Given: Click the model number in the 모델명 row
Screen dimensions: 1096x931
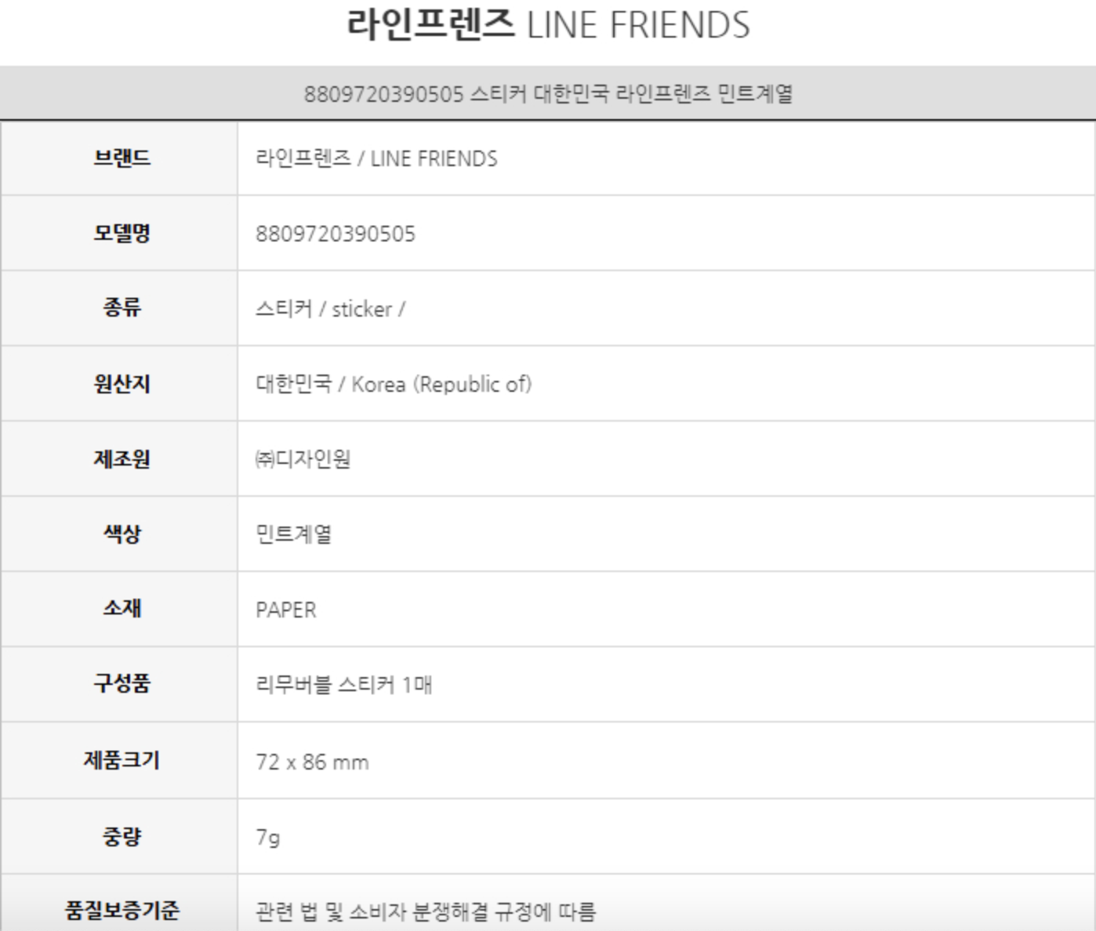Looking at the screenshot, I should pyautogui.click(x=336, y=234).
